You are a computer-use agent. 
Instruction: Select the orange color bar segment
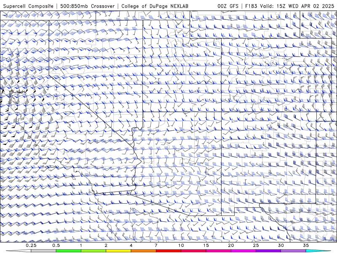click(143, 251)
